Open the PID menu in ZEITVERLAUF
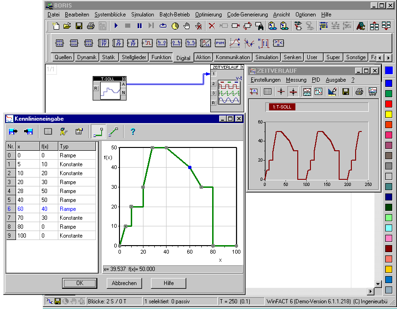 (x=316, y=80)
